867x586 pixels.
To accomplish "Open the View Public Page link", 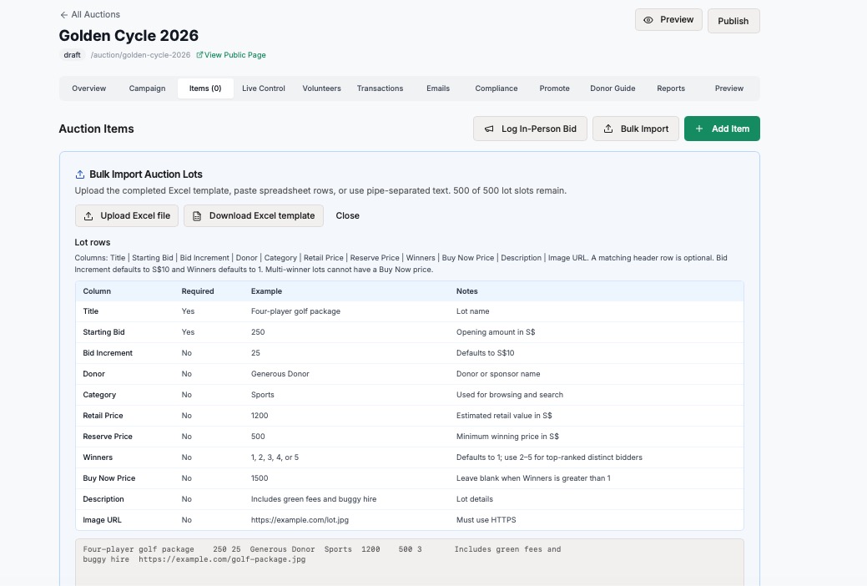I will [235, 55].
